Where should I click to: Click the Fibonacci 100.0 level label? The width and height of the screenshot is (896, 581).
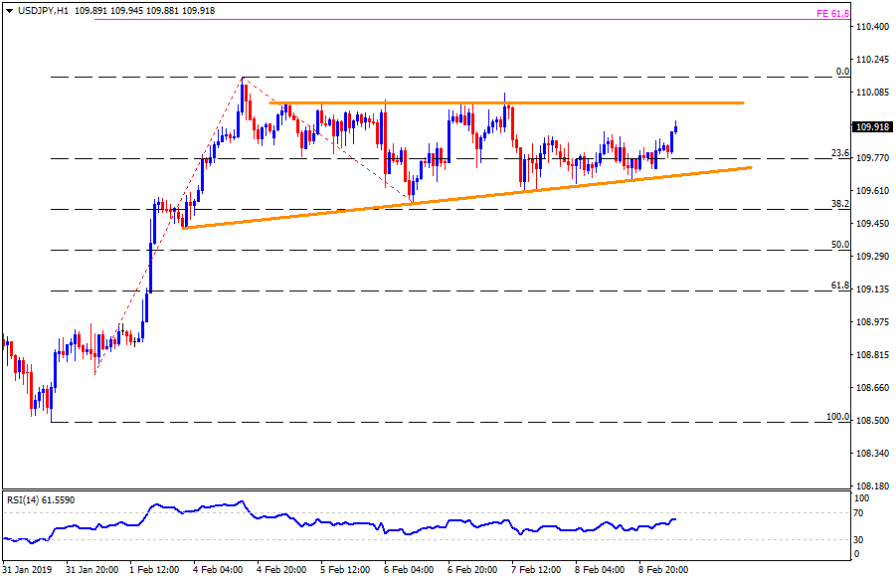click(838, 417)
